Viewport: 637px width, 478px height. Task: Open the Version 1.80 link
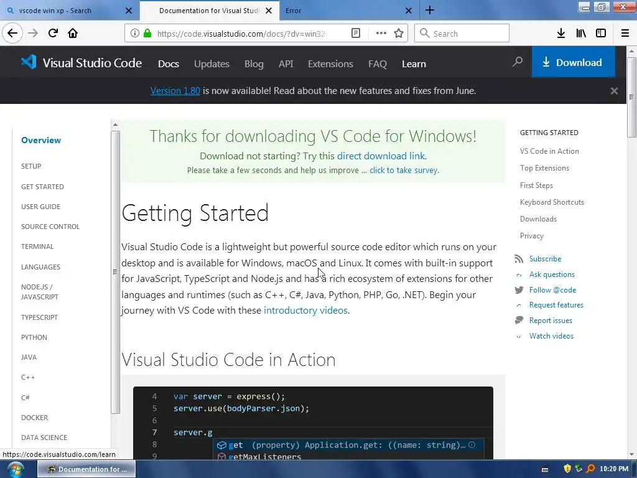[175, 91]
